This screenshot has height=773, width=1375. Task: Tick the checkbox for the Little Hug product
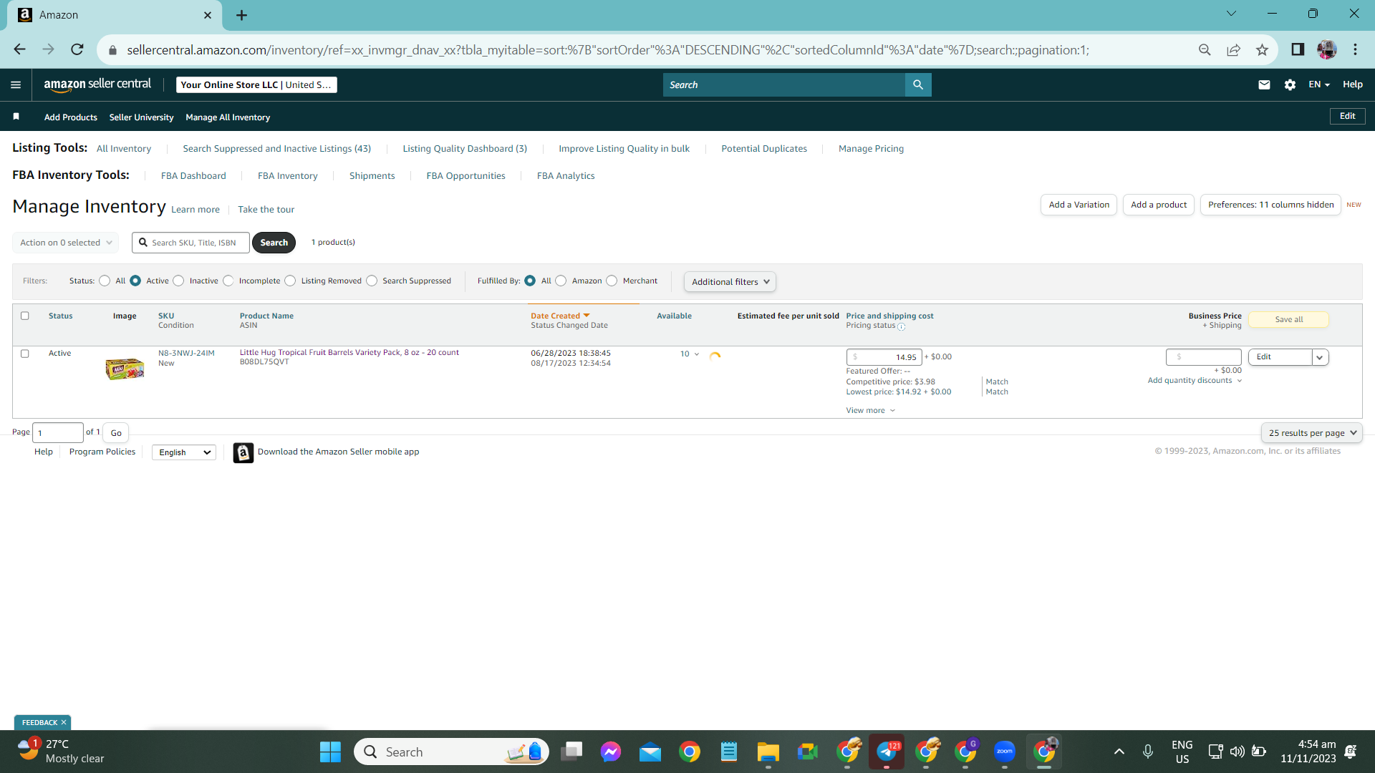tap(25, 354)
